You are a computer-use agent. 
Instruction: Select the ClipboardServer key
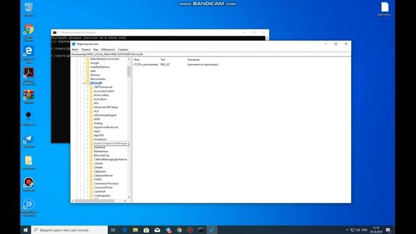point(103,175)
